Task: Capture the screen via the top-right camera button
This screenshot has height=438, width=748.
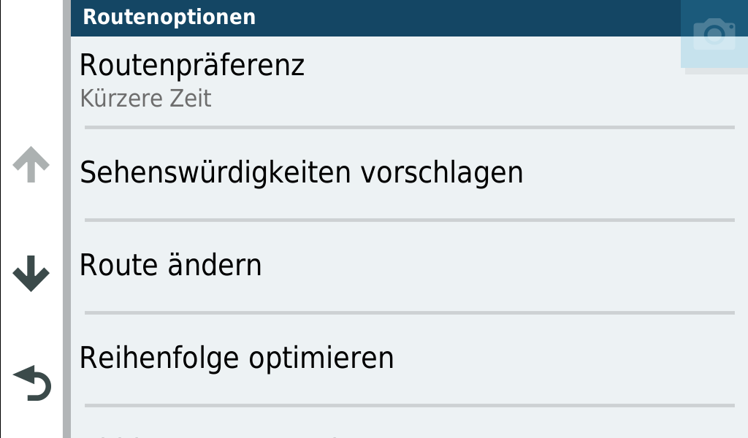Action: point(714,34)
